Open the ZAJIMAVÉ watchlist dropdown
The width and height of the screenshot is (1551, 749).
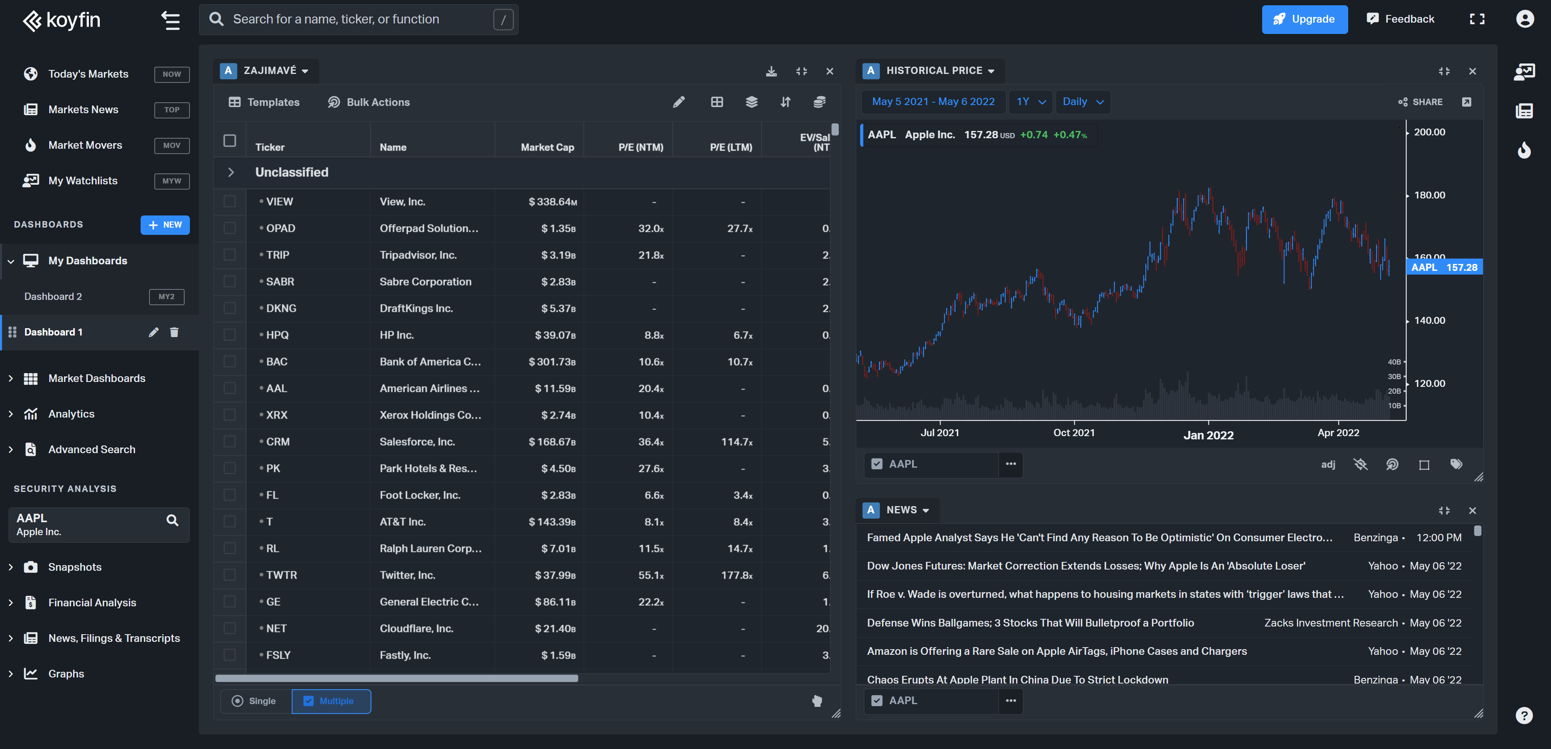click(x=276, y=71)
